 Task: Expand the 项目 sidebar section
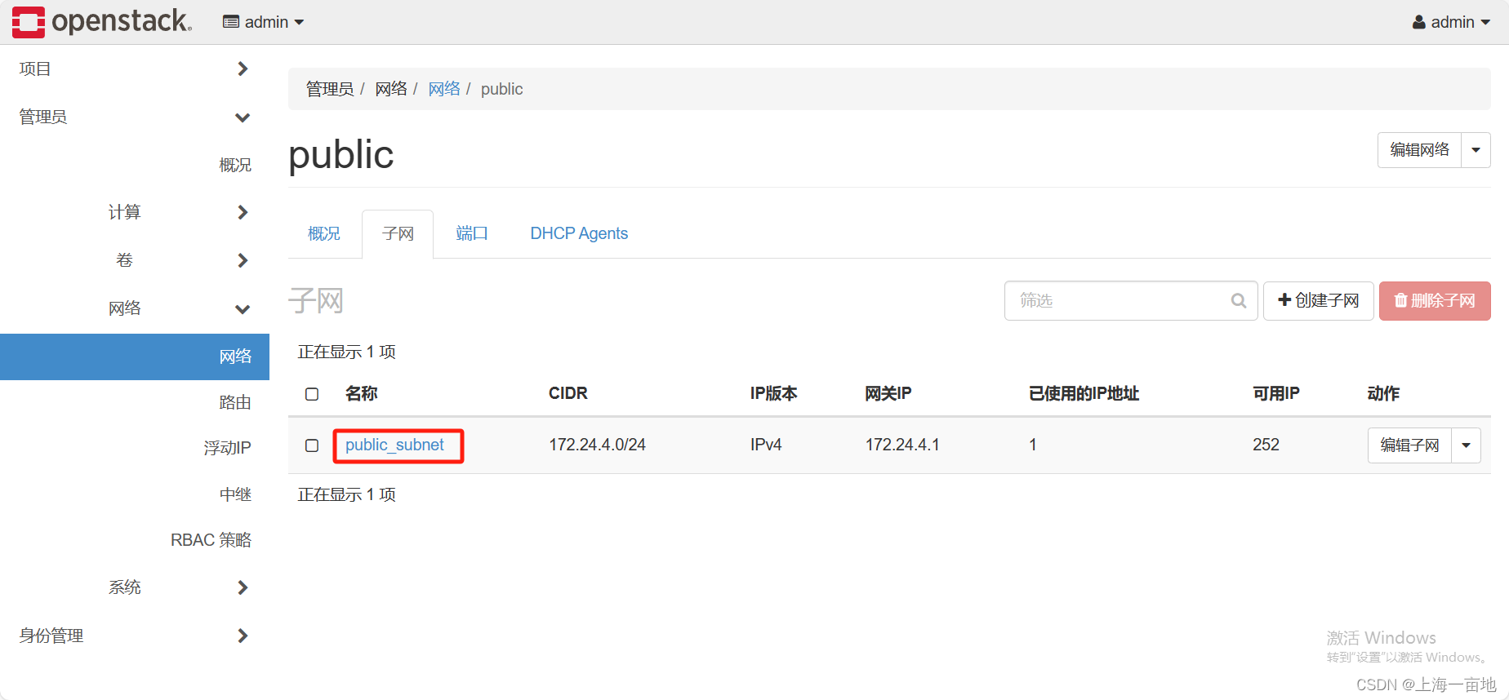135,69
